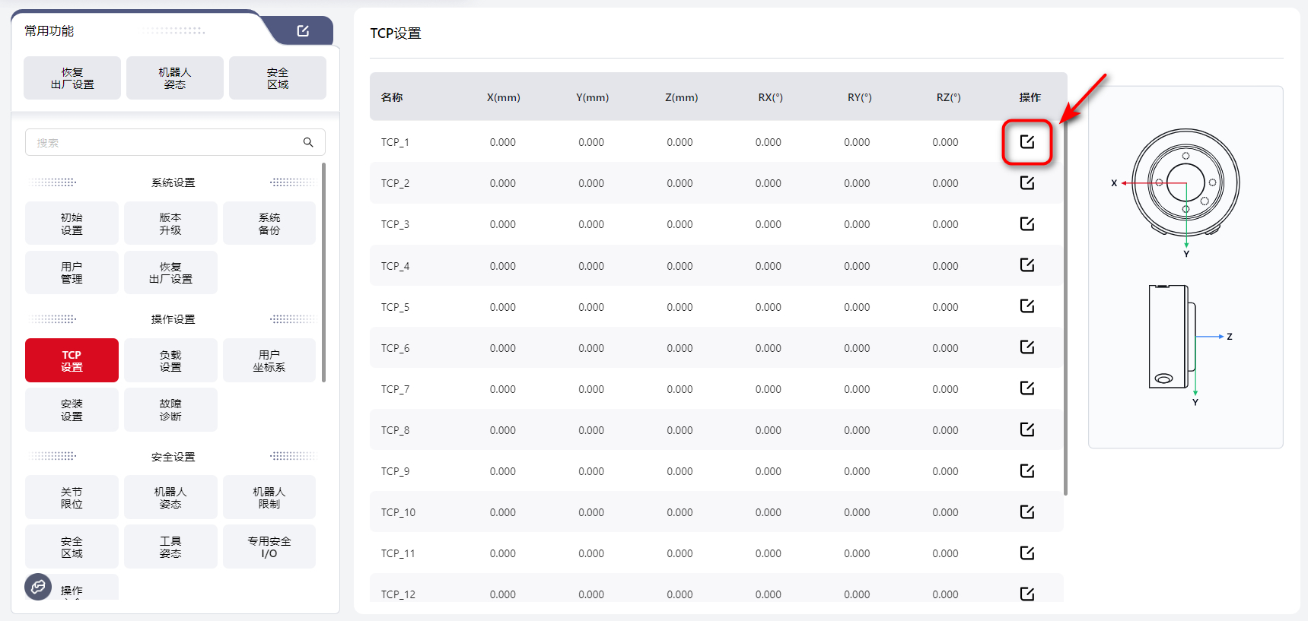The image size is (1308, 621).
Task: Click the round floating link icon
Action: [38, 587]
